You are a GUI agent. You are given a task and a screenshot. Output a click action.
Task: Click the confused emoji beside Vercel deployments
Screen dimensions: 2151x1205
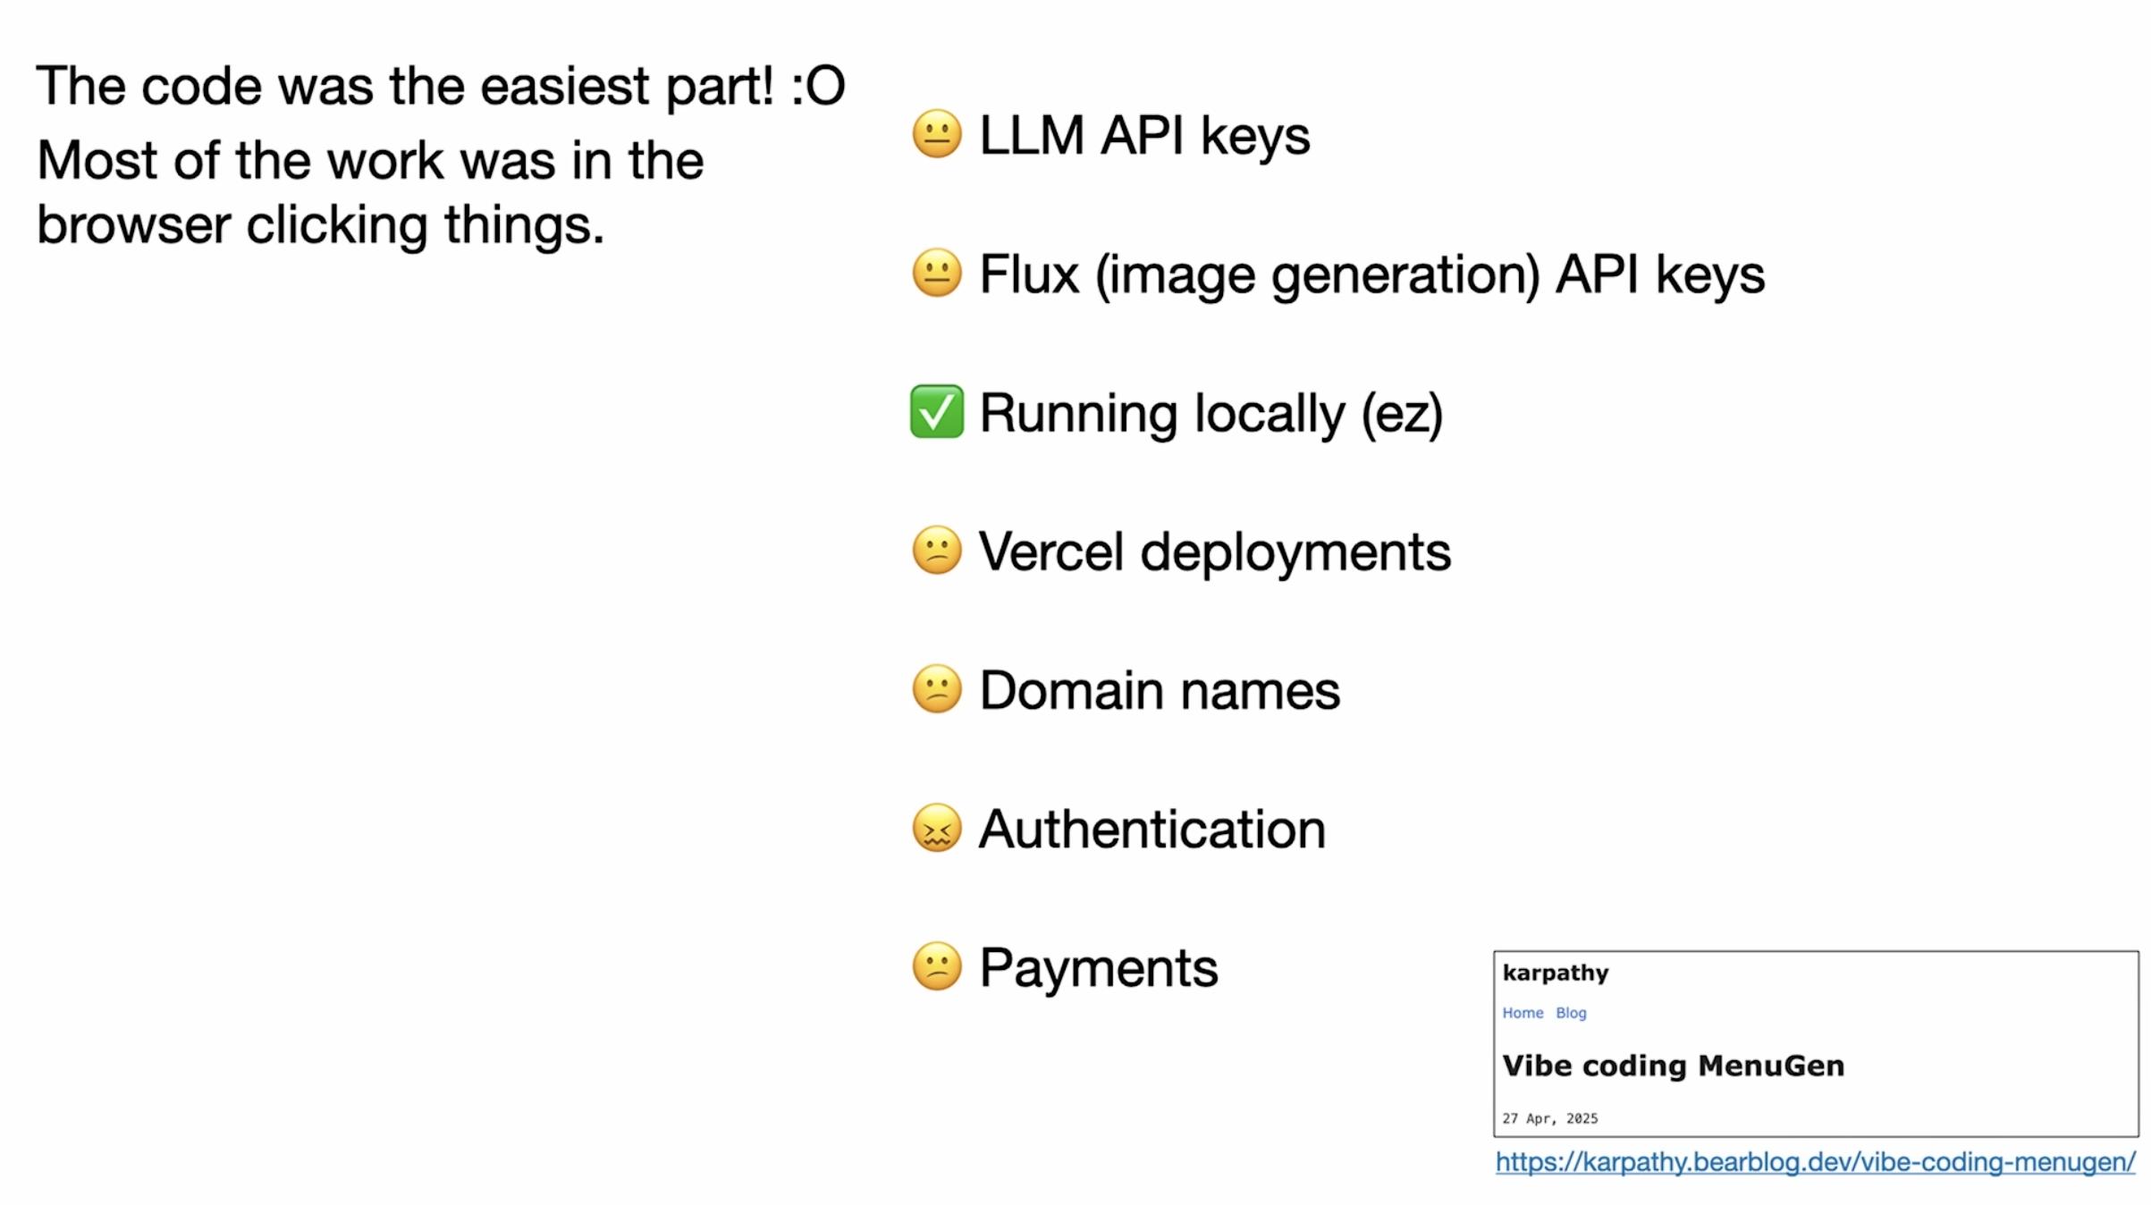936,551
